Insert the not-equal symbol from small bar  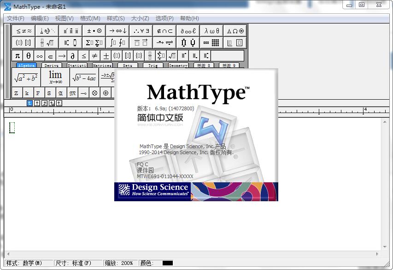click(94, 56)
